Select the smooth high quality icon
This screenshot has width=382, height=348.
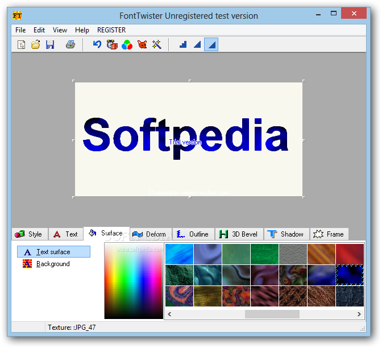211,44
